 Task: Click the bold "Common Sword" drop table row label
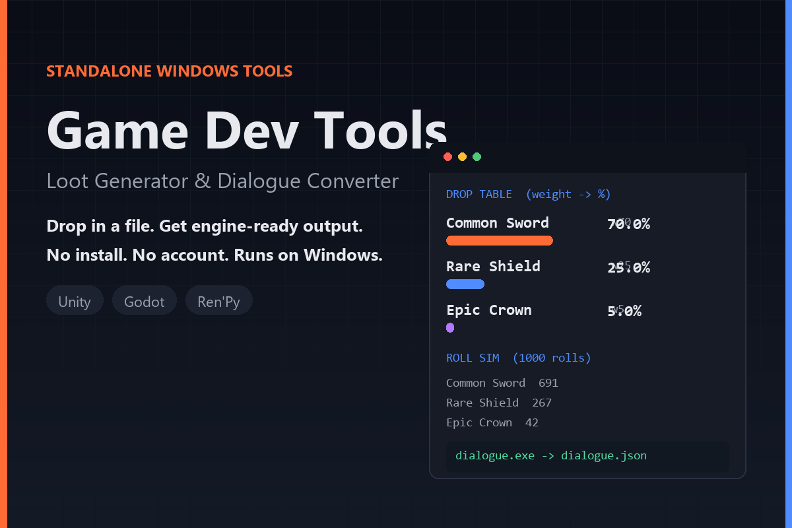(498, 223)
